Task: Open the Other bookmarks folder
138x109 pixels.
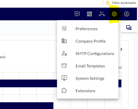Action: click(121, 3)
